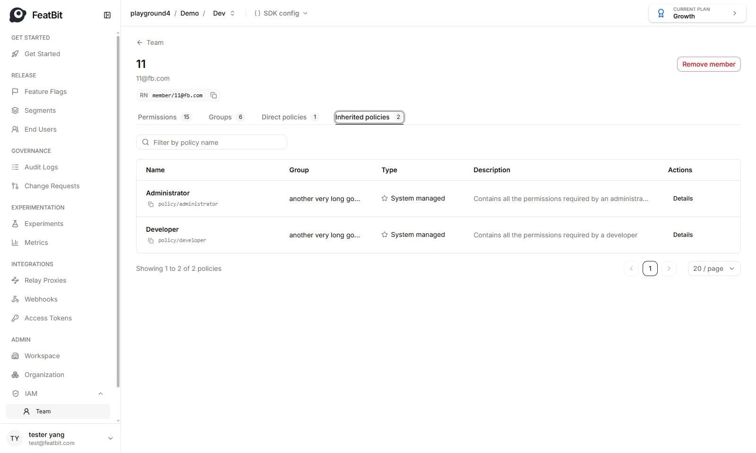Open Details for the Administrator policy
This screenshot has width=756, height=453.
click(683, 199)
